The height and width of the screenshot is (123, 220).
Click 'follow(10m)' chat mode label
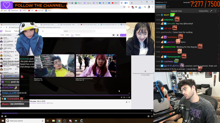pyautogui.click(x=203, y=11)
